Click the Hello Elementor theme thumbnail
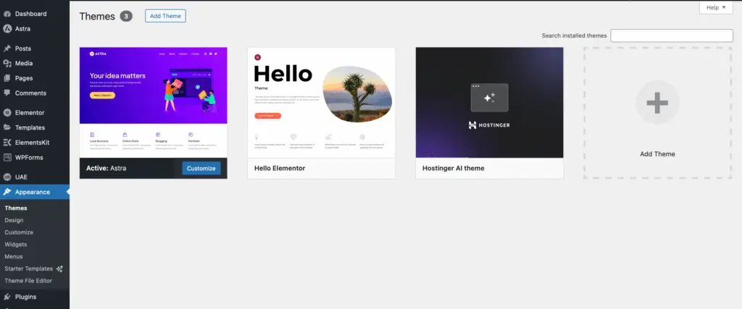Viewport: 742px width, 309px height. click(321, 102)
